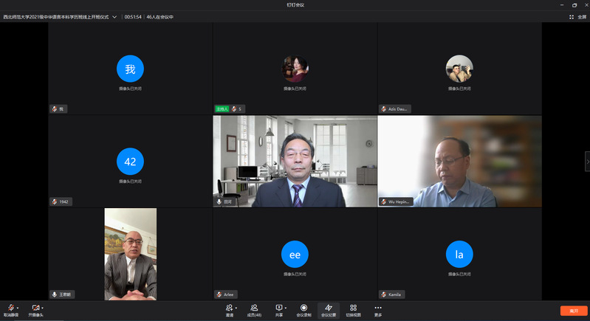Image resolution: width=590 pixels, height=321 pixels.
Task: Open the More options menu
Action: (378, 308)
